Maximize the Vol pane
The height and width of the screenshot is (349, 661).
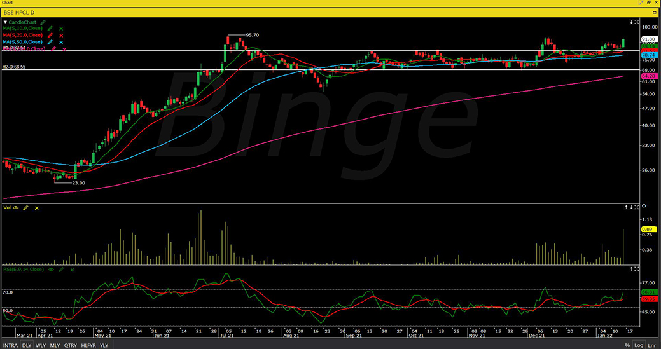point(637,207)
